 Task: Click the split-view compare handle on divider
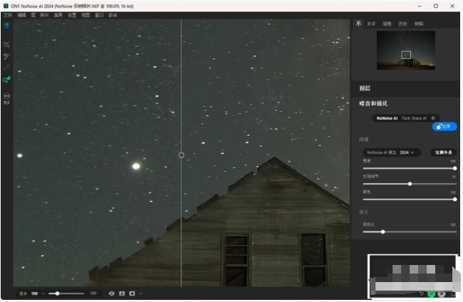[181, 155]
